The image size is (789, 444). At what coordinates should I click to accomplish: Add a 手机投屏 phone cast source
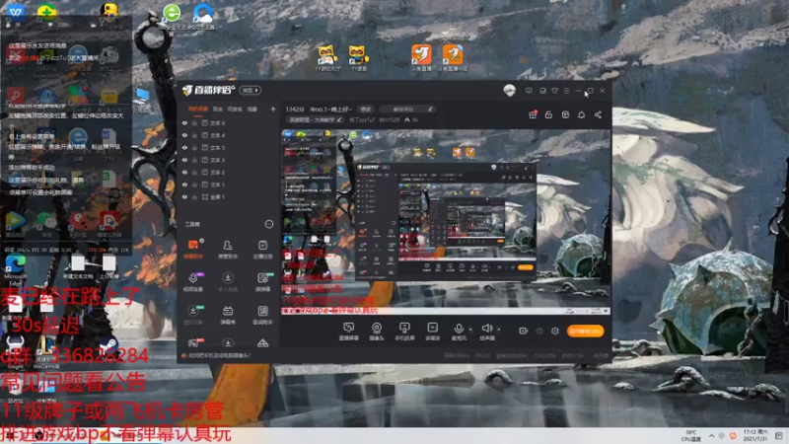point(404,332)
